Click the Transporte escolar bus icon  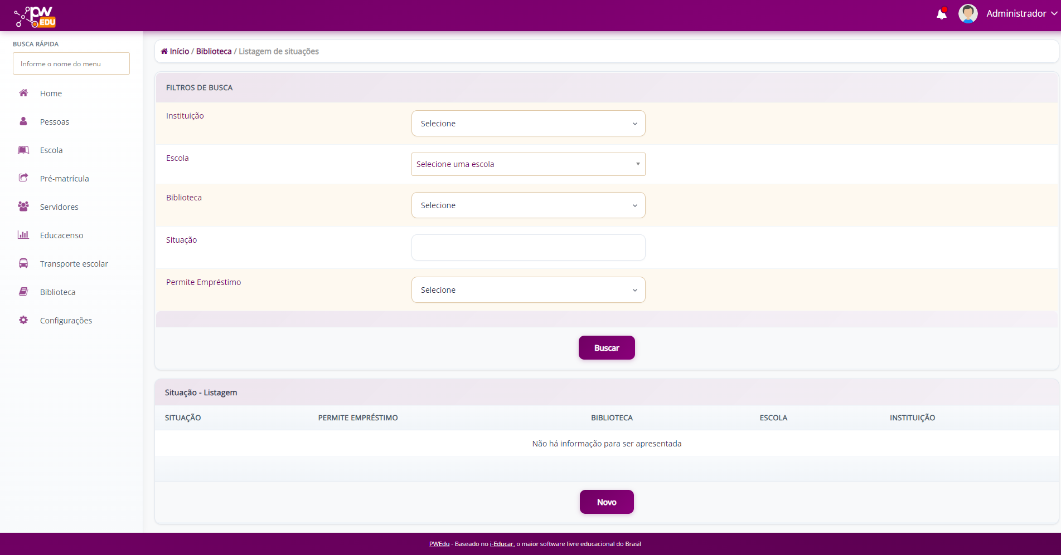[23, 263]
